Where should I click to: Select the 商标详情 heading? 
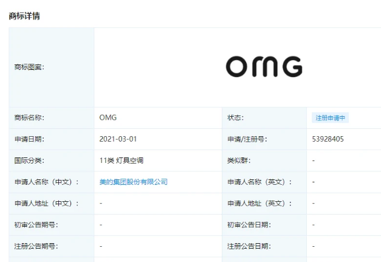point(24,16)
